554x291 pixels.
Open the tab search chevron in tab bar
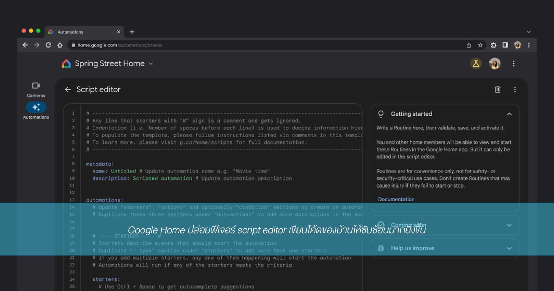(529, 32)
